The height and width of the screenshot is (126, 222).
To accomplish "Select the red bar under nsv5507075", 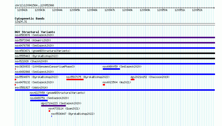I will point(75,79).
